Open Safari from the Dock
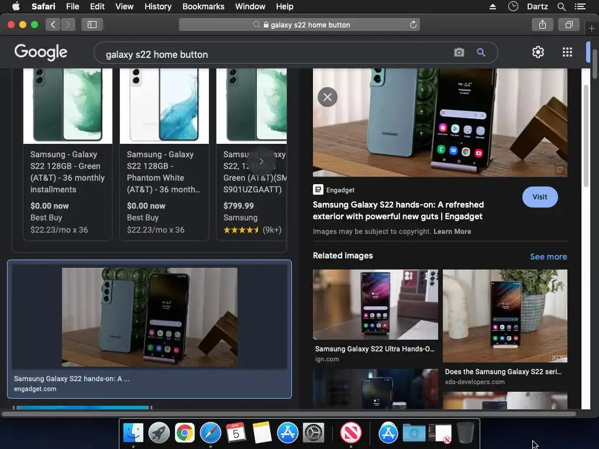This screenshot has width=599, height=449. click(211, 433)
